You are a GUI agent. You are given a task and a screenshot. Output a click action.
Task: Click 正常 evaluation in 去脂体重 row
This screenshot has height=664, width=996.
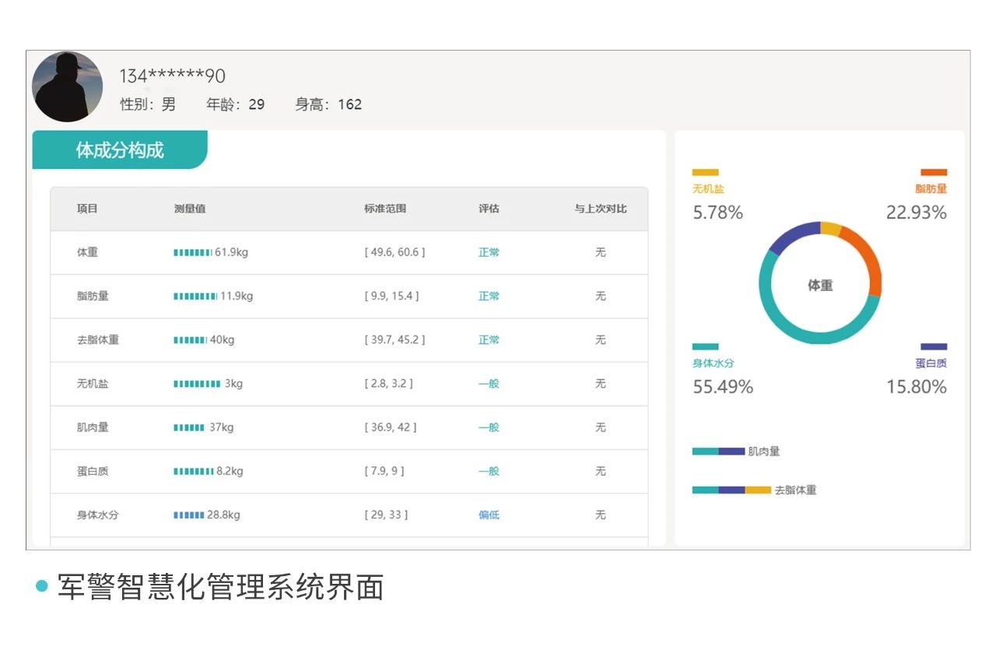489,339
